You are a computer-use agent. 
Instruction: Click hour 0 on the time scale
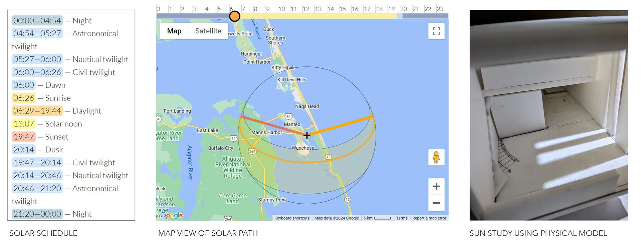pyautogui.click(x=158, y=9)
